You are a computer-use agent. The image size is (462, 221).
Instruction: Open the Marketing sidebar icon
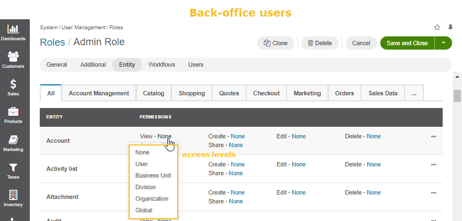tap(13, 143)
